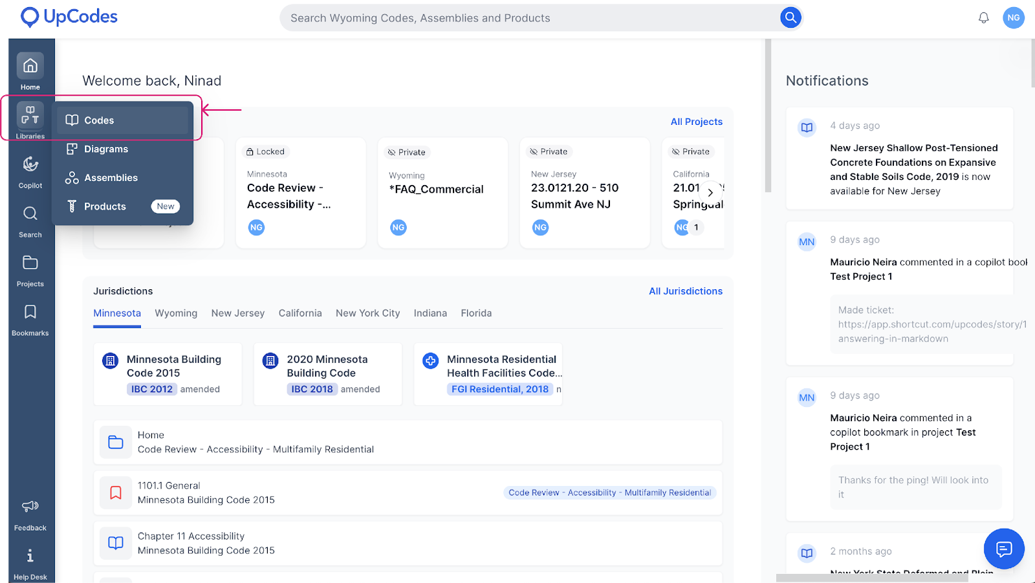Open Bookmarks in the sidebar
Image resolution: width=1035 pixels, height=583 pixels.
(x=30, y=319)
